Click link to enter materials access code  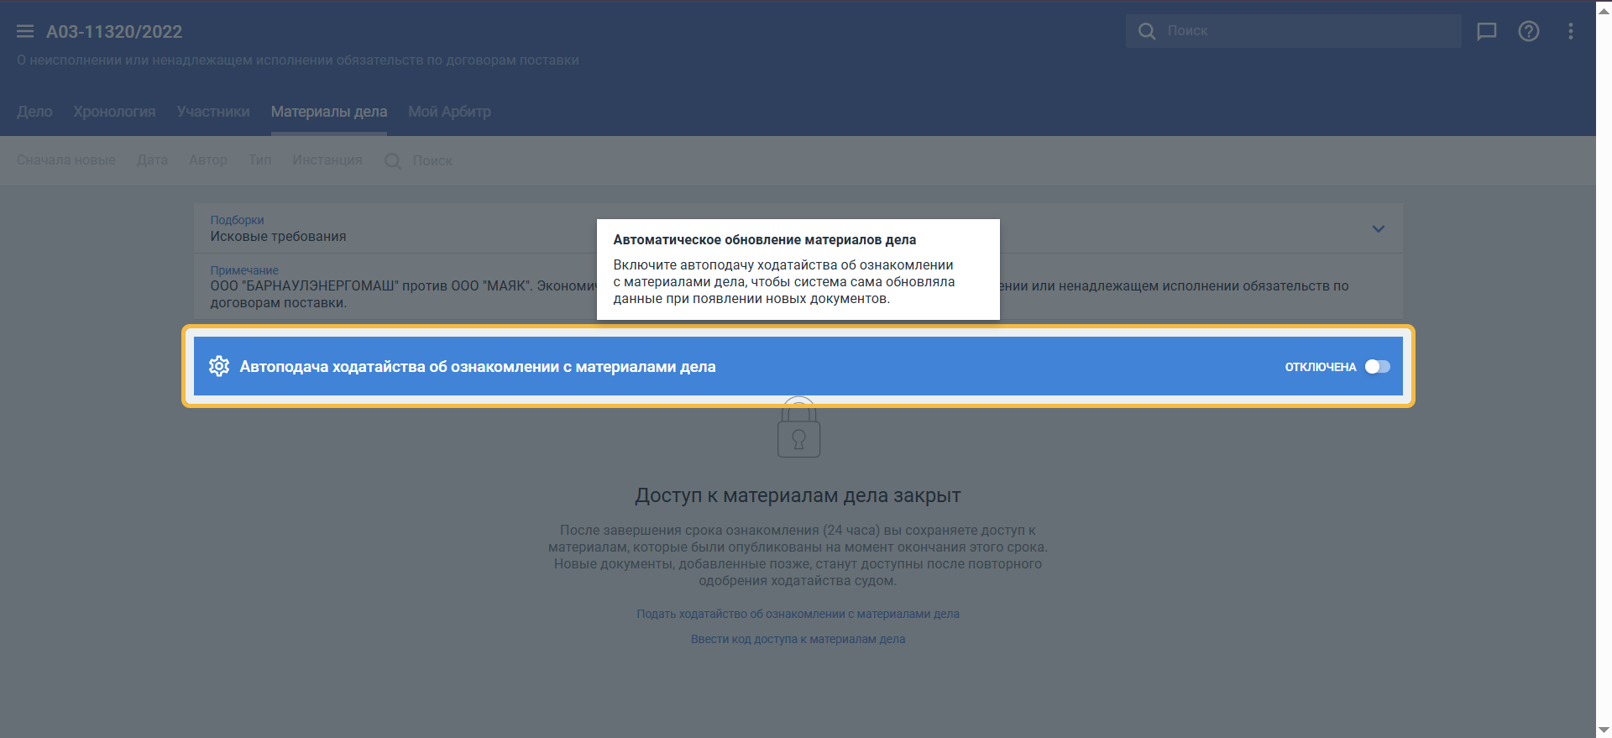[798, 639]
